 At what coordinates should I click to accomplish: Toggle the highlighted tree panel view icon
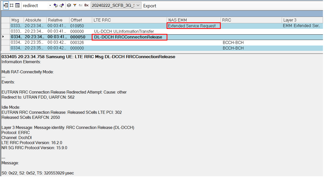coord(6,5)
